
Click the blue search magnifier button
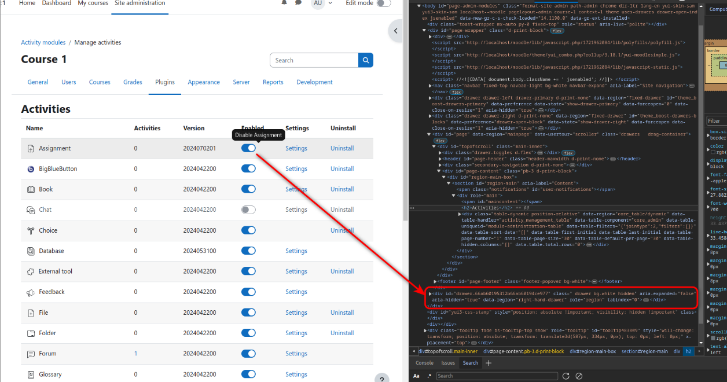366,60
